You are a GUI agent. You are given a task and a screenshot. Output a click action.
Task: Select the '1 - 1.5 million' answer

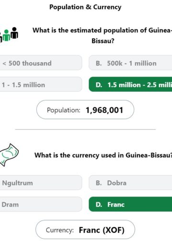41,84
